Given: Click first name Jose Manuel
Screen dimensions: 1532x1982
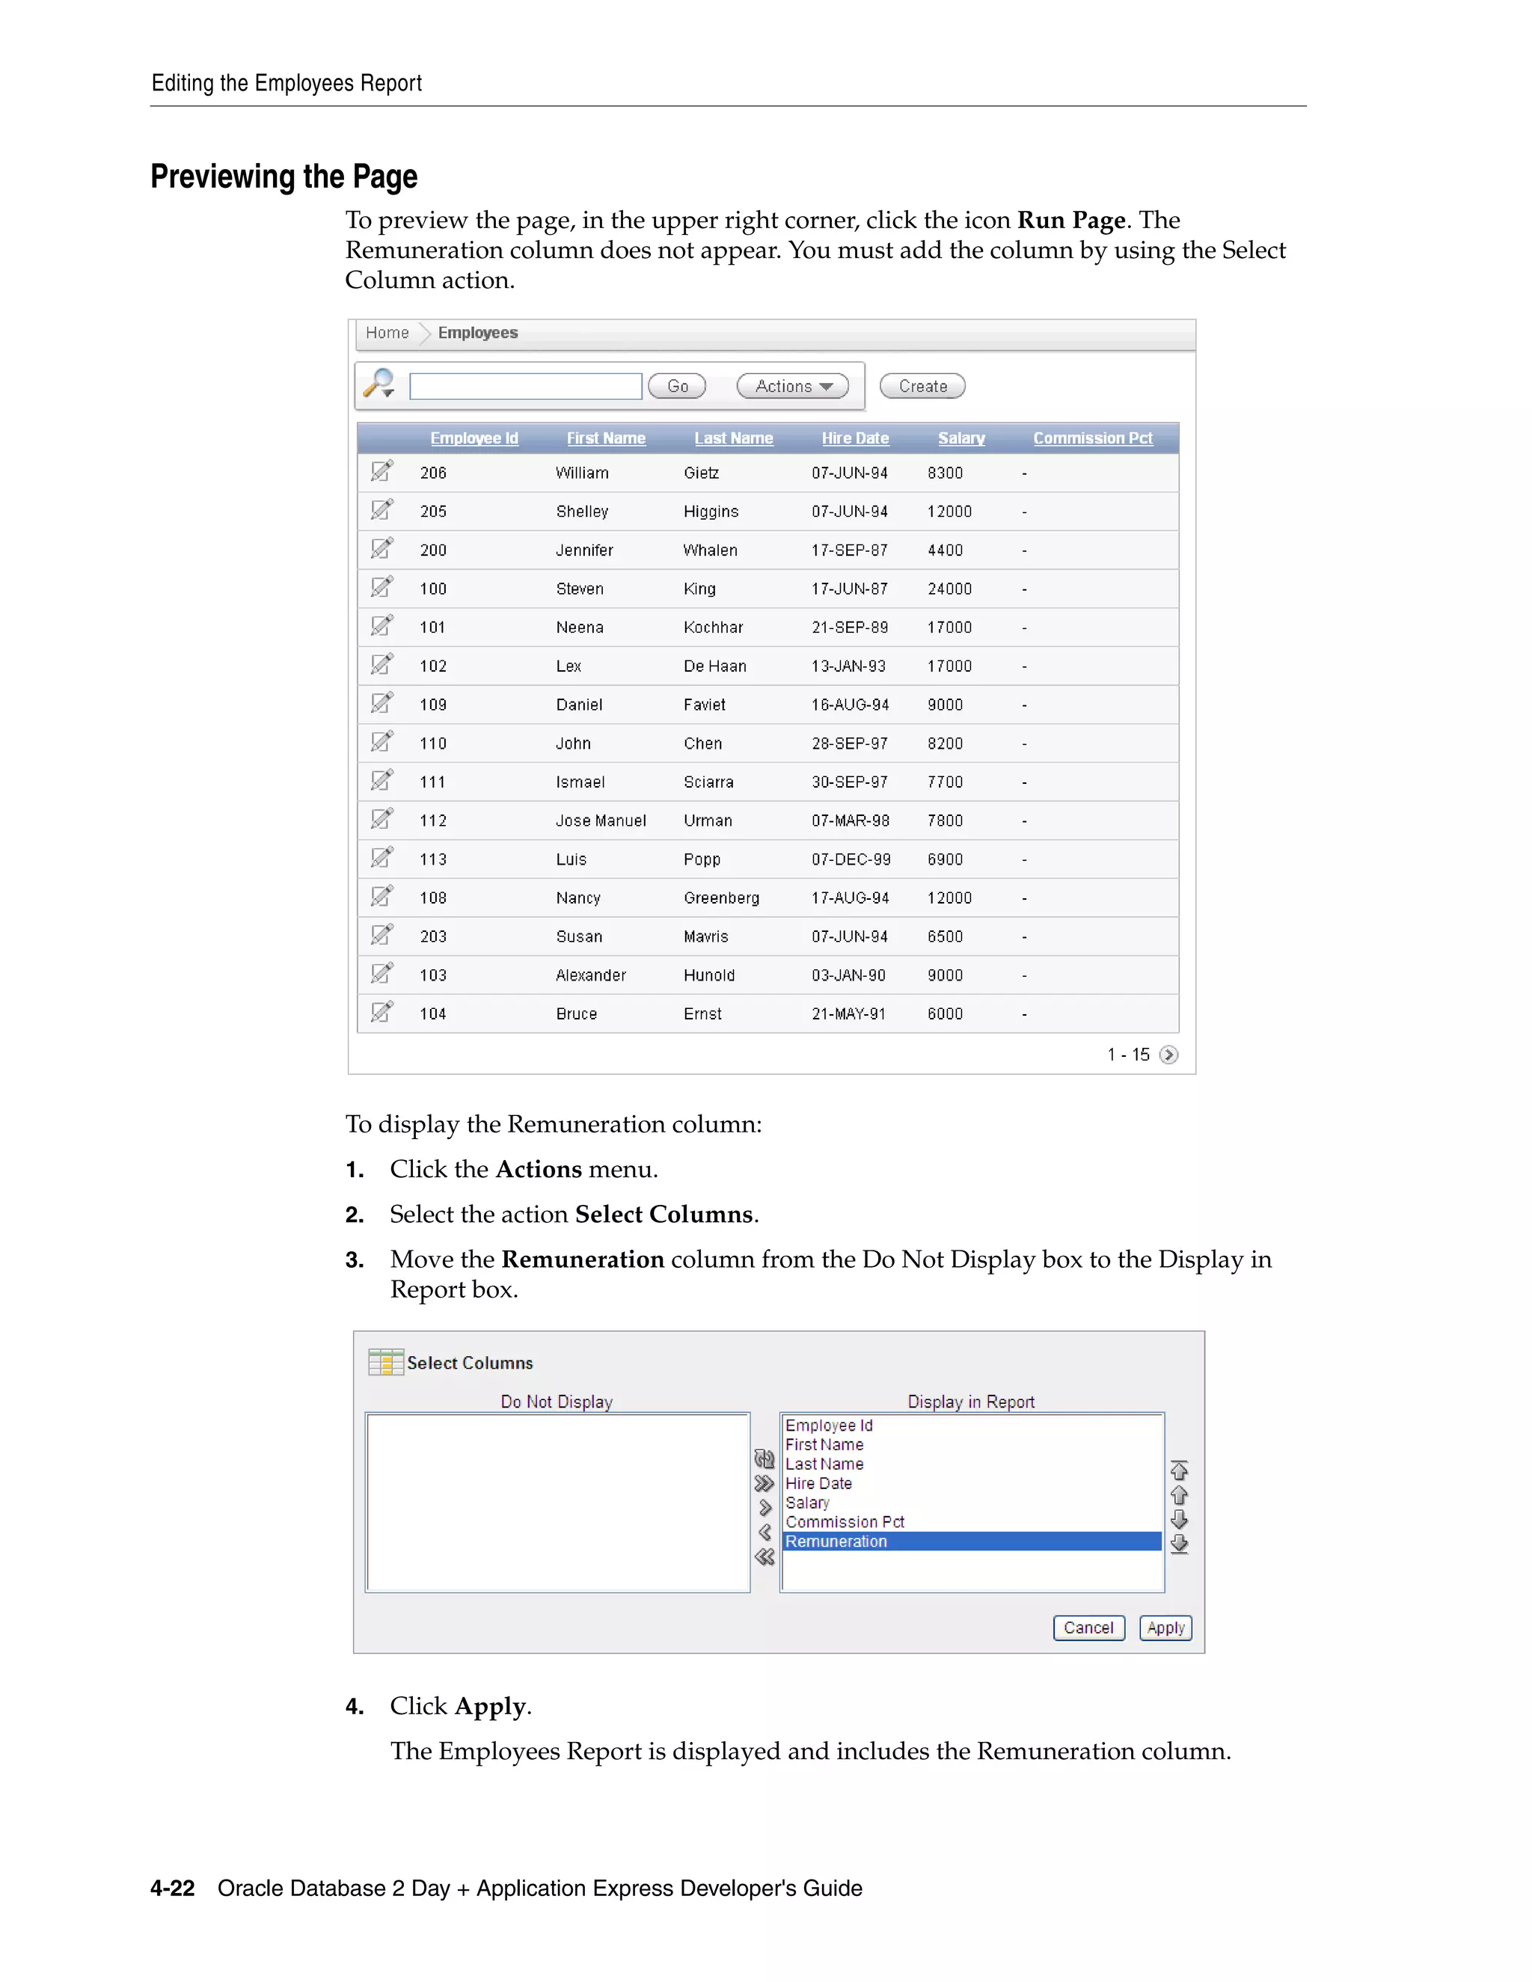Looking at the screenshot, I should click(601, 820).
